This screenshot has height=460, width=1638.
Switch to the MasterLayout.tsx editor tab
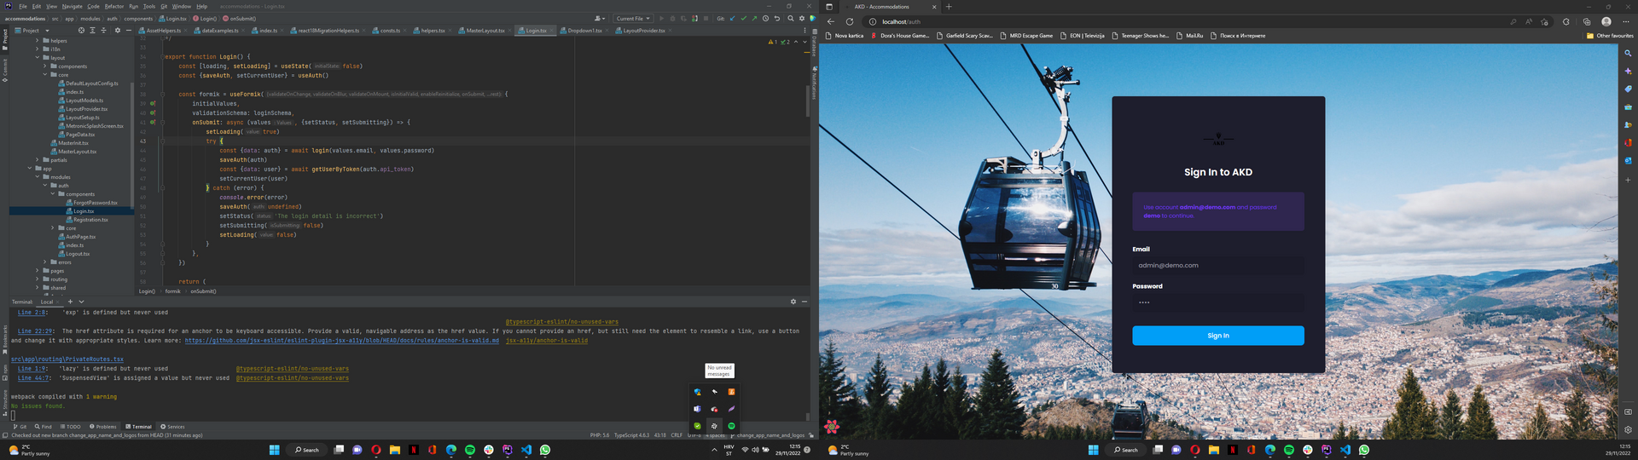pos(485,31)
